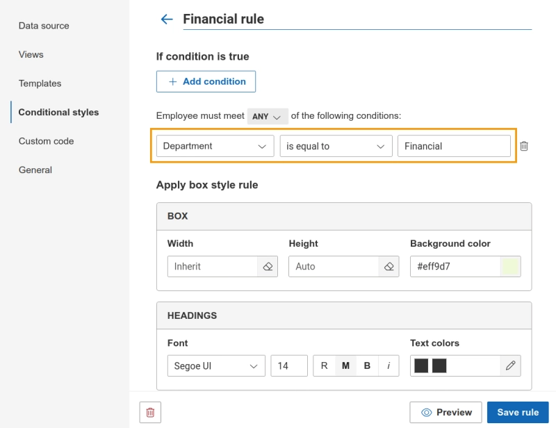Delete the Department condition using trash icon

pyautogui.click(x=524, y=146)
